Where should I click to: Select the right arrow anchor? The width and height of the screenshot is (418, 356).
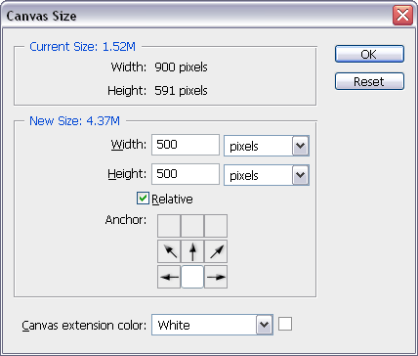(216, 277)
